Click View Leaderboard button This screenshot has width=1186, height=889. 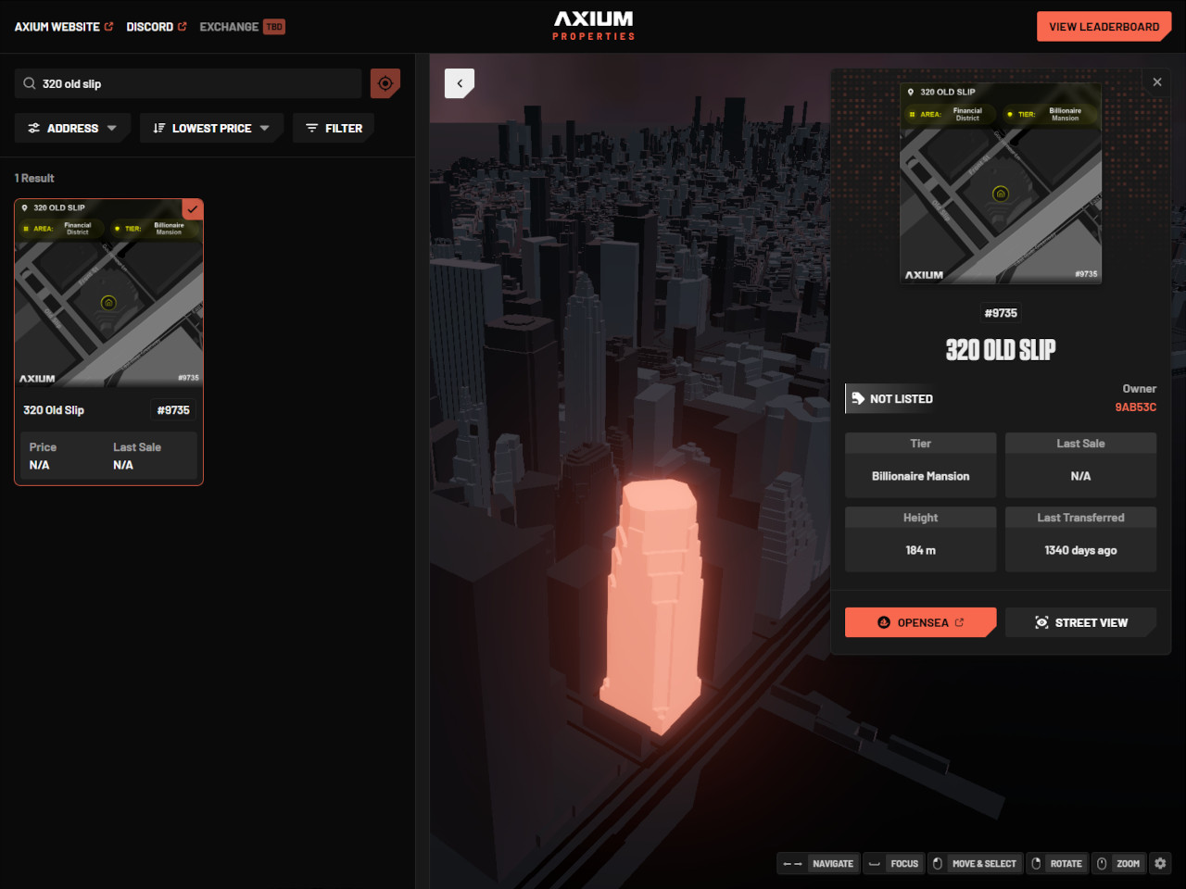point(1104,27)
